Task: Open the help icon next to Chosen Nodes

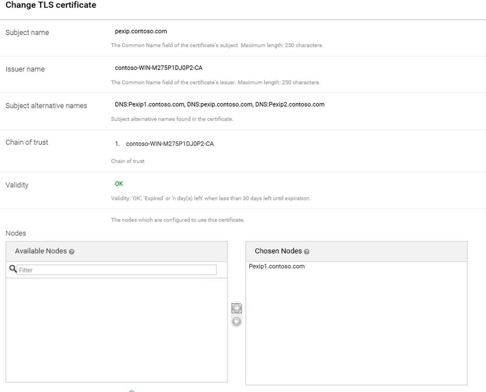Action: pos(307,252)
